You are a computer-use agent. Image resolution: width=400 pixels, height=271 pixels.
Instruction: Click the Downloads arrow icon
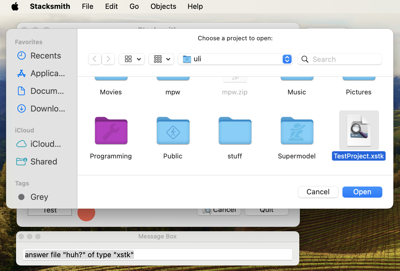coord(21,108)
